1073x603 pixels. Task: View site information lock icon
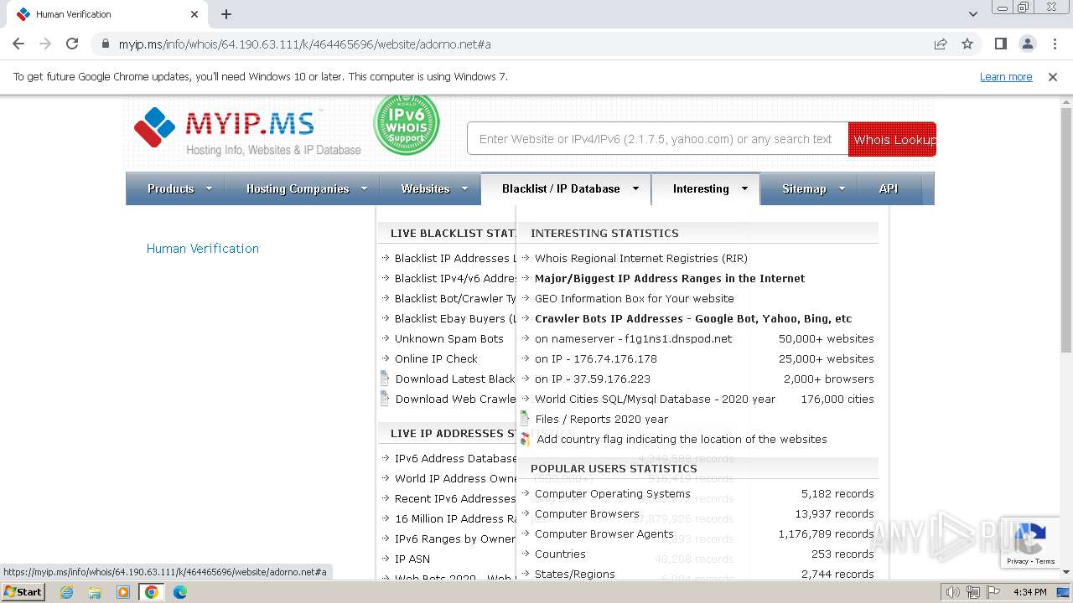click(106, 44)
